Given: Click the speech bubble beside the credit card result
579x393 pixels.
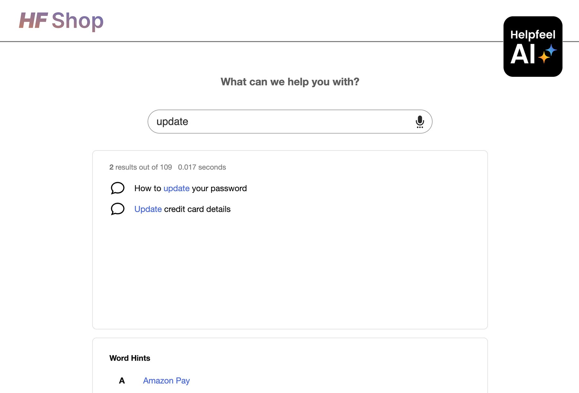Looking at the screenshot, I should pyautogui.click(x=118, y=209).
